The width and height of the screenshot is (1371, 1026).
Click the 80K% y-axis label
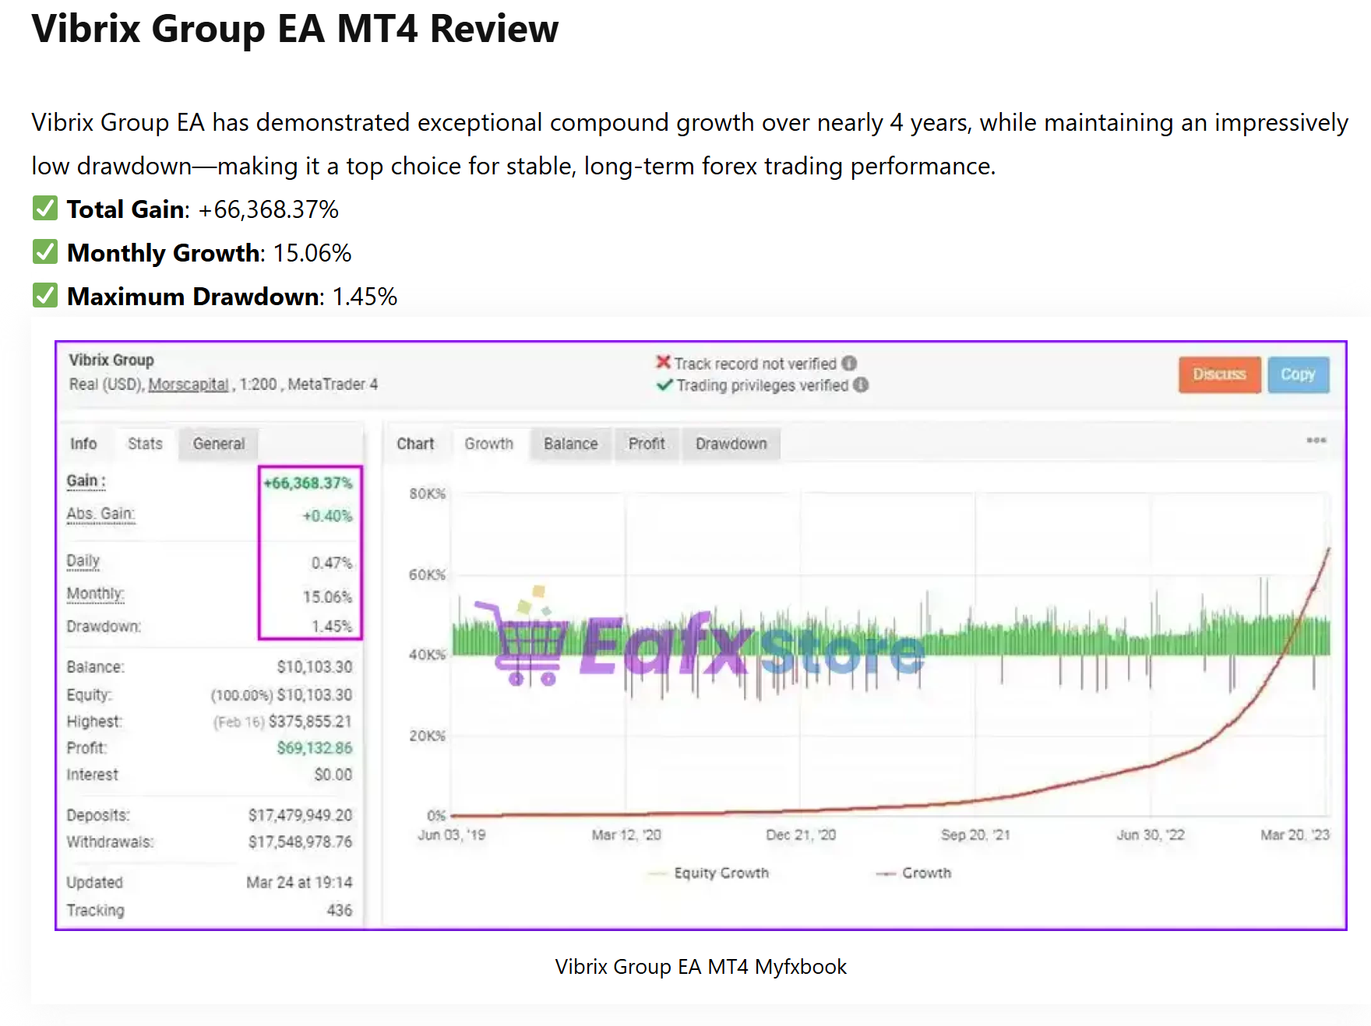click(428, 494)
